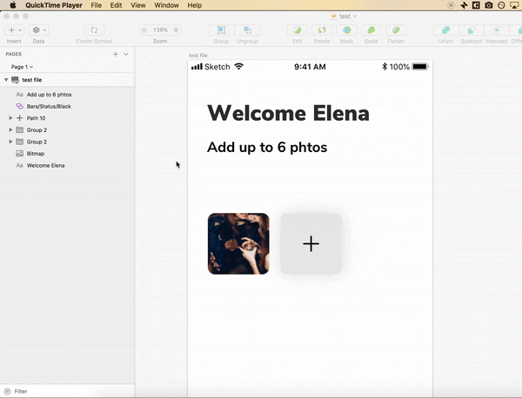Screen dimensions: 522x398
Task: Zoom out with the minus button
Action: (144, 30)
